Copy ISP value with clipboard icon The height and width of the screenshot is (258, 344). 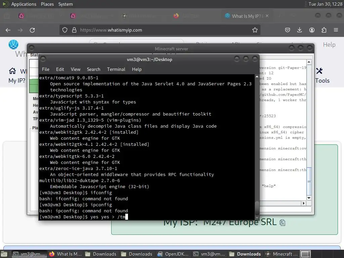(282, 223)
